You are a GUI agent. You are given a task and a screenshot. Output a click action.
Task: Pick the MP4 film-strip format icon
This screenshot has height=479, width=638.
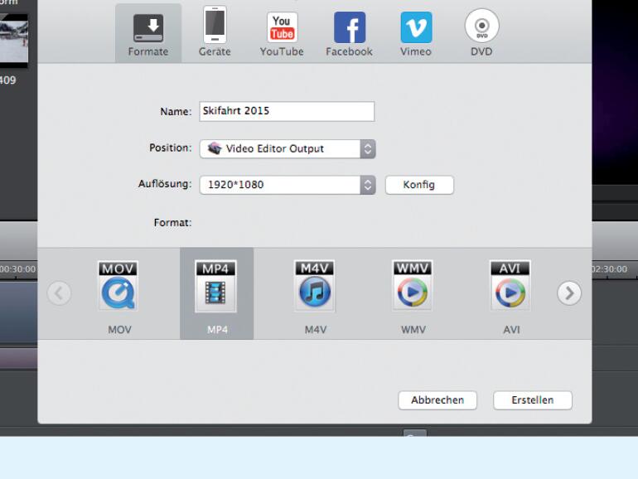(x=215, y=286)
